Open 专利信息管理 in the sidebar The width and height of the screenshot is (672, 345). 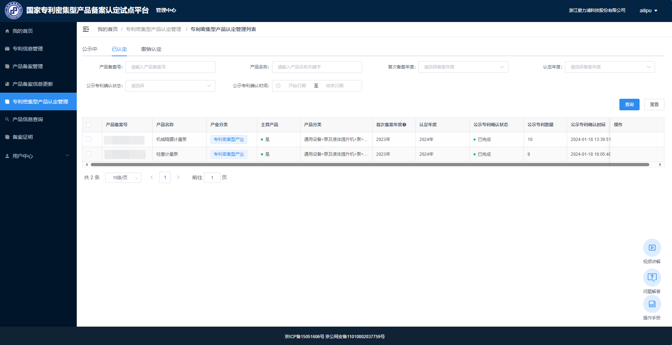(38, 49)
